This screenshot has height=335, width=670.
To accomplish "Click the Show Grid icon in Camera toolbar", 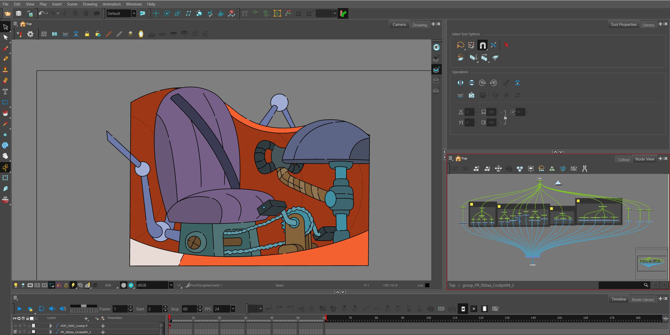I will coord(44,34).
